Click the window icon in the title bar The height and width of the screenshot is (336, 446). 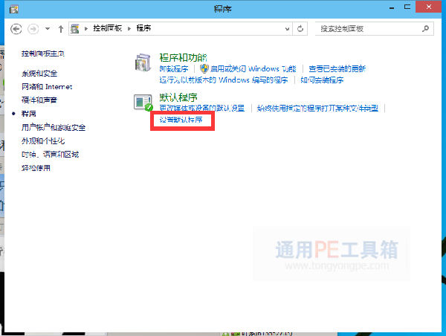(13, 9)
